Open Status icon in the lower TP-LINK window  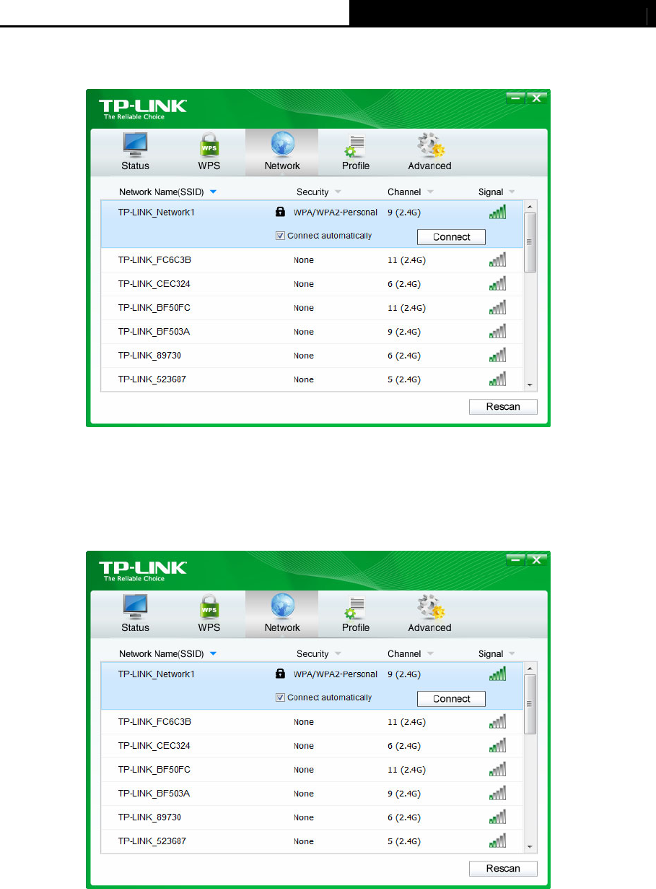[135, 607]
